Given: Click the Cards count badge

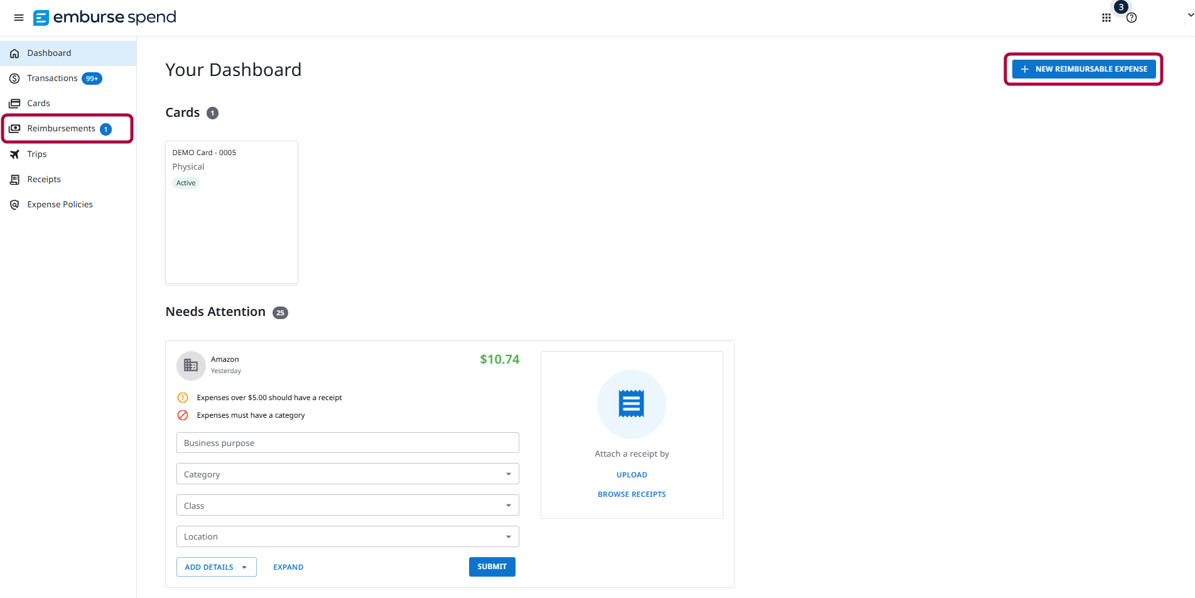Looking at the screenshot, I should (x=212, y=113).
